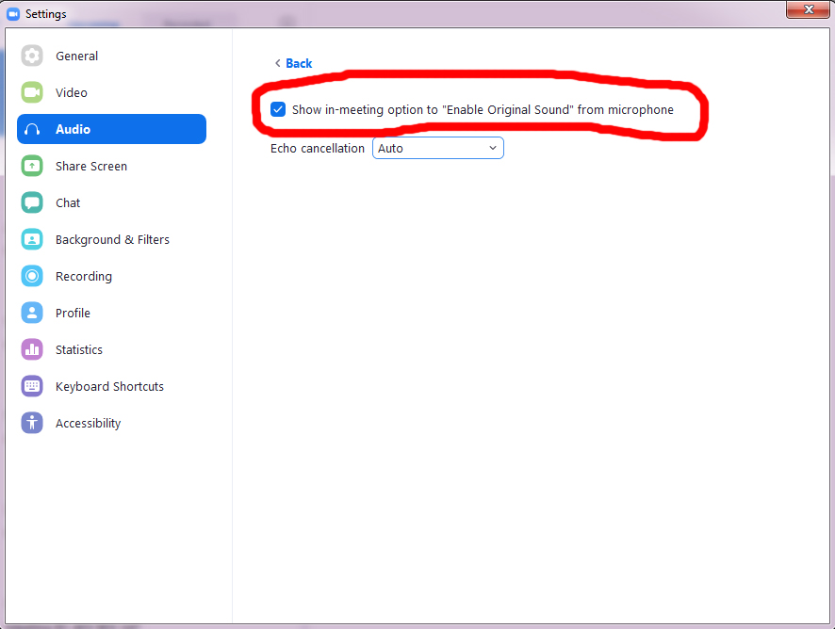Click the chevron arrow beside Back

pyautogui.click(x=277, y=63)
